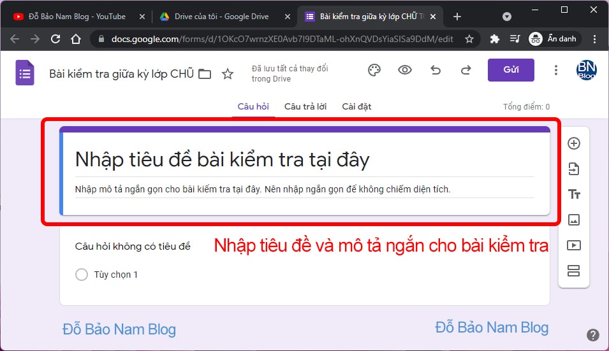Preview the form with eye icon
609x351 pixels.
click(405, 70)
